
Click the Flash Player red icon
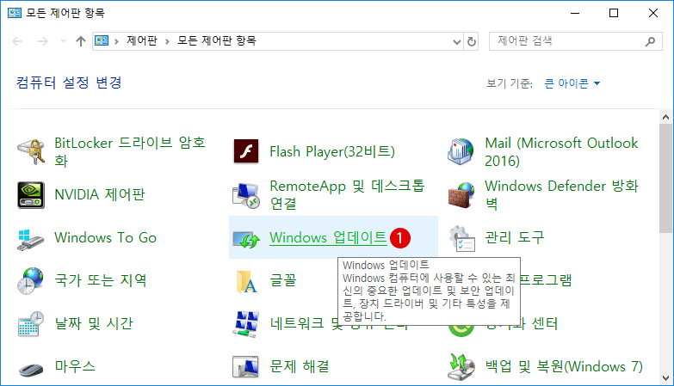click(246, 151)
